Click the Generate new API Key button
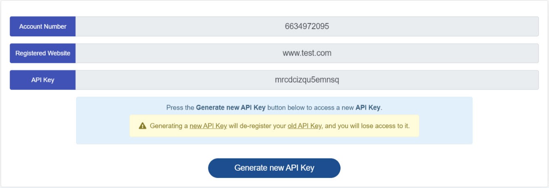Screen dimensions: 549x188 [x=274, y=168]
